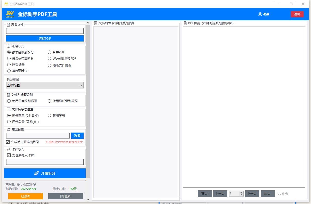Screen dimensions: 311x204
Task: Click the 选择PDF button
Action: point(45,38)
